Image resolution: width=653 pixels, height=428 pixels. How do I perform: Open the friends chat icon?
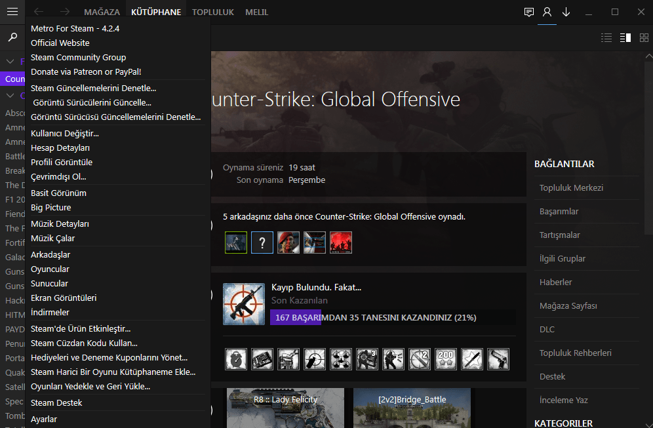(x=529, y=12)
